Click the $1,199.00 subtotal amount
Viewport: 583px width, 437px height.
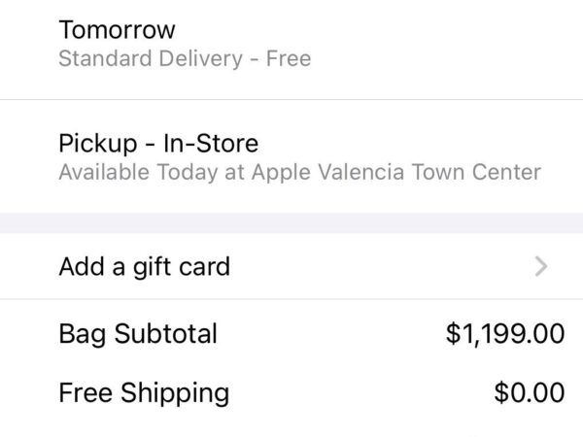(504, 334)
